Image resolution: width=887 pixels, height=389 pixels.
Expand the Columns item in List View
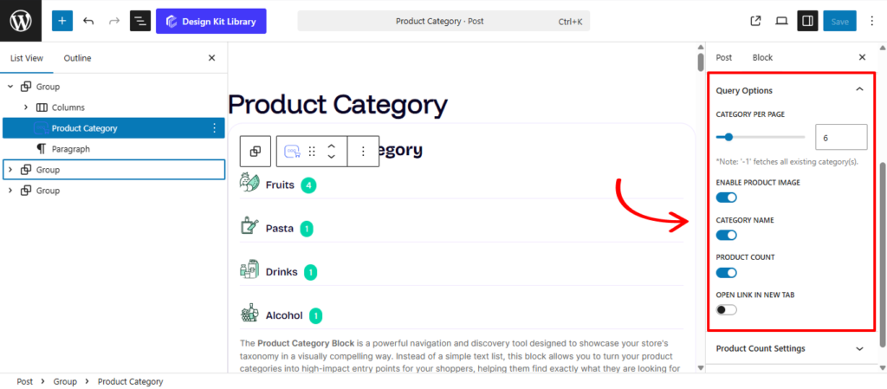pyautogui.click(x=26, y=107)
